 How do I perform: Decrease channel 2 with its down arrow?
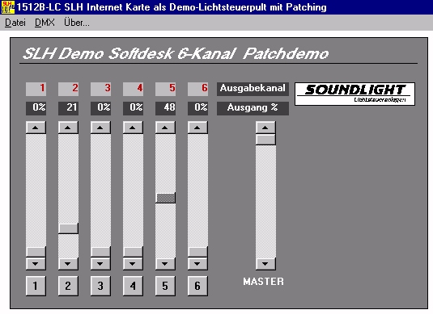(x=68, y=264)
